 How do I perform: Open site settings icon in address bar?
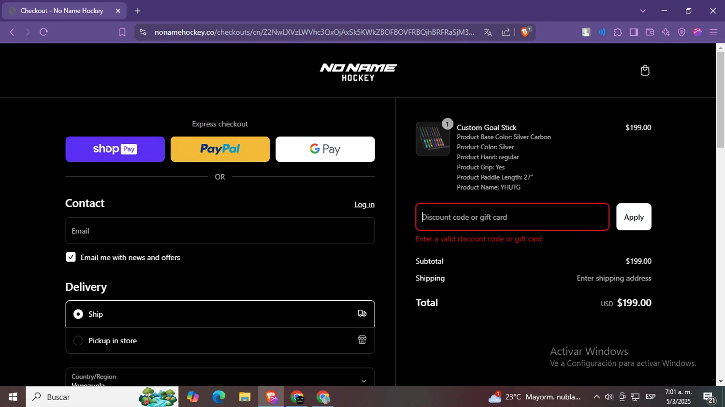click(143, 32)
